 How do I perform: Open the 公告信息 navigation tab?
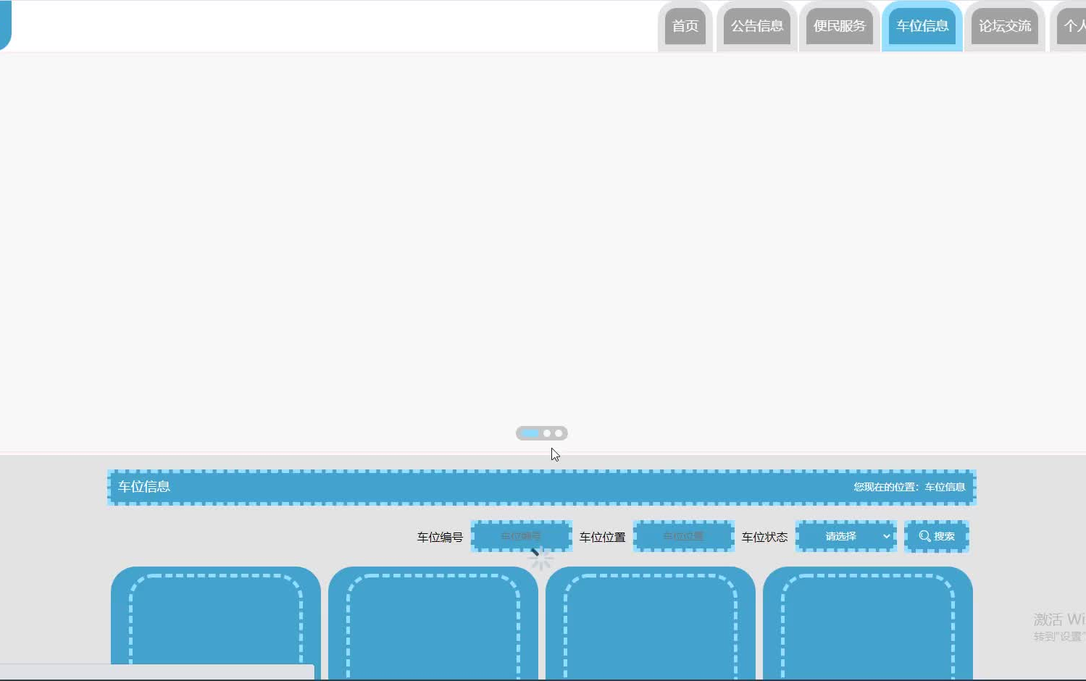point(757,26)
